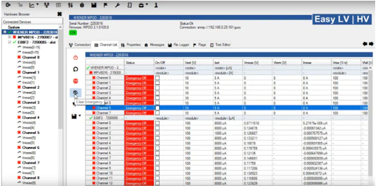The height and width of the screenshot is (186, 377).
Task: Click red X icon of MPV8016 tree node
Action: coord(14,37)
